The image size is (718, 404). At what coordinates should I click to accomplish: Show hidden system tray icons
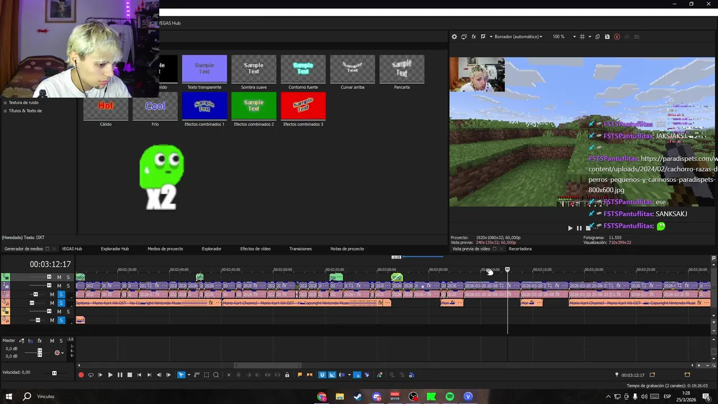[x=608, y=397]
